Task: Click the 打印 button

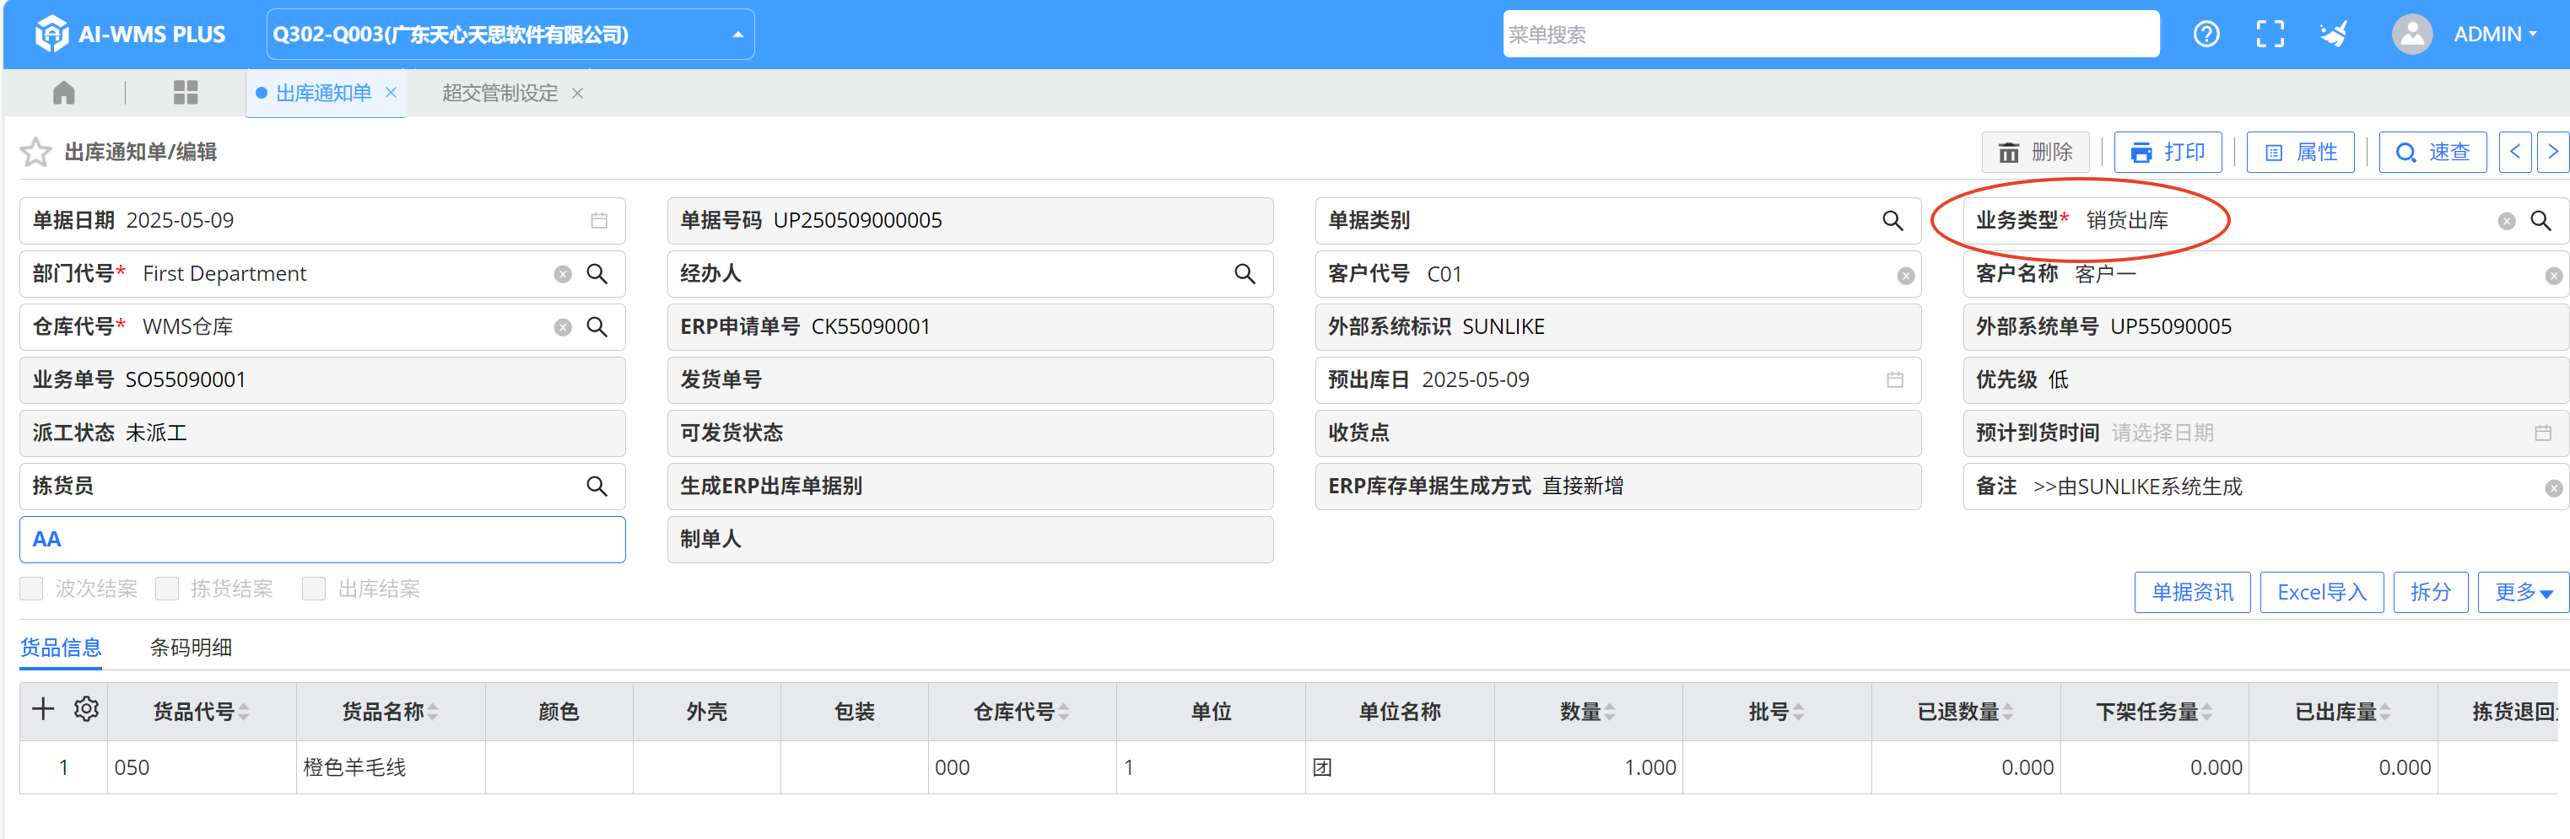Action: click(x=2168, y=152)
